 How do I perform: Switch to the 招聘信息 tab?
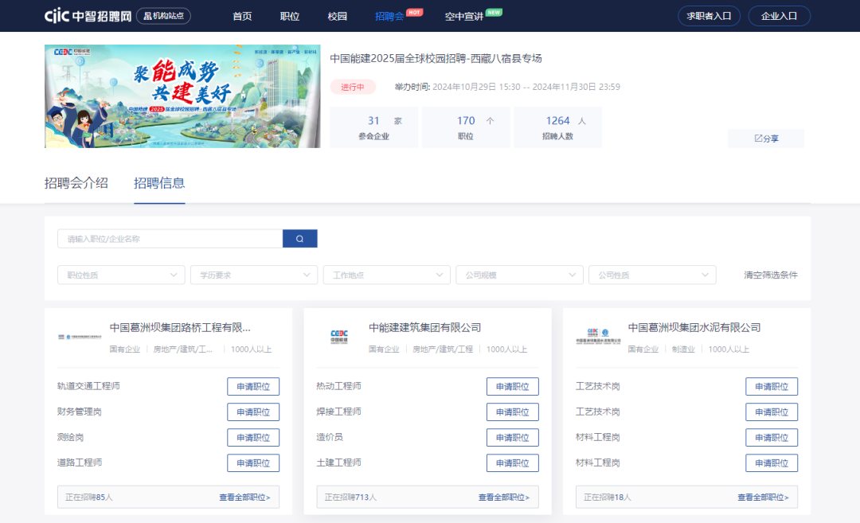click(159, 183)
